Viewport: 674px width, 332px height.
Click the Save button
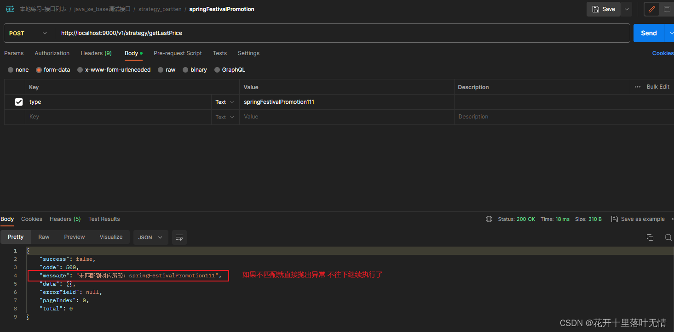[x=604, y=9]
